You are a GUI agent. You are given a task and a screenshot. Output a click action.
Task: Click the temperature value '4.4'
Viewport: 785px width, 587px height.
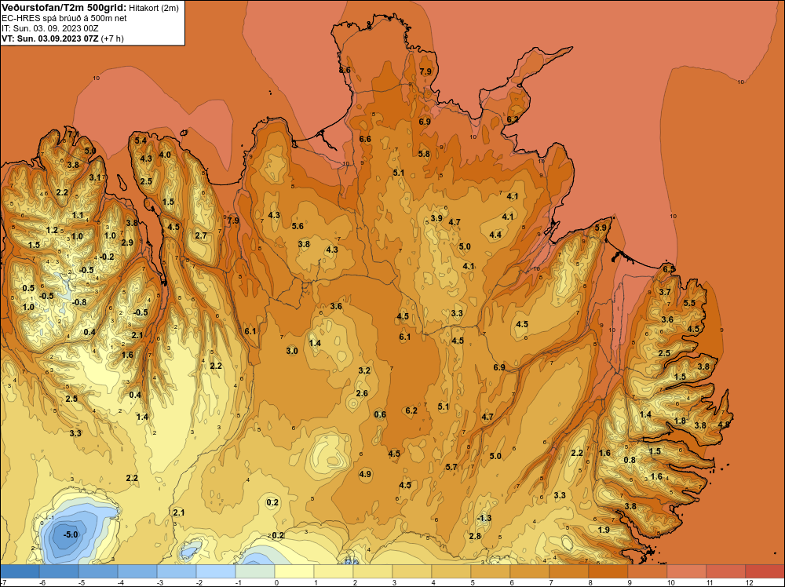(x=495, y=235)
